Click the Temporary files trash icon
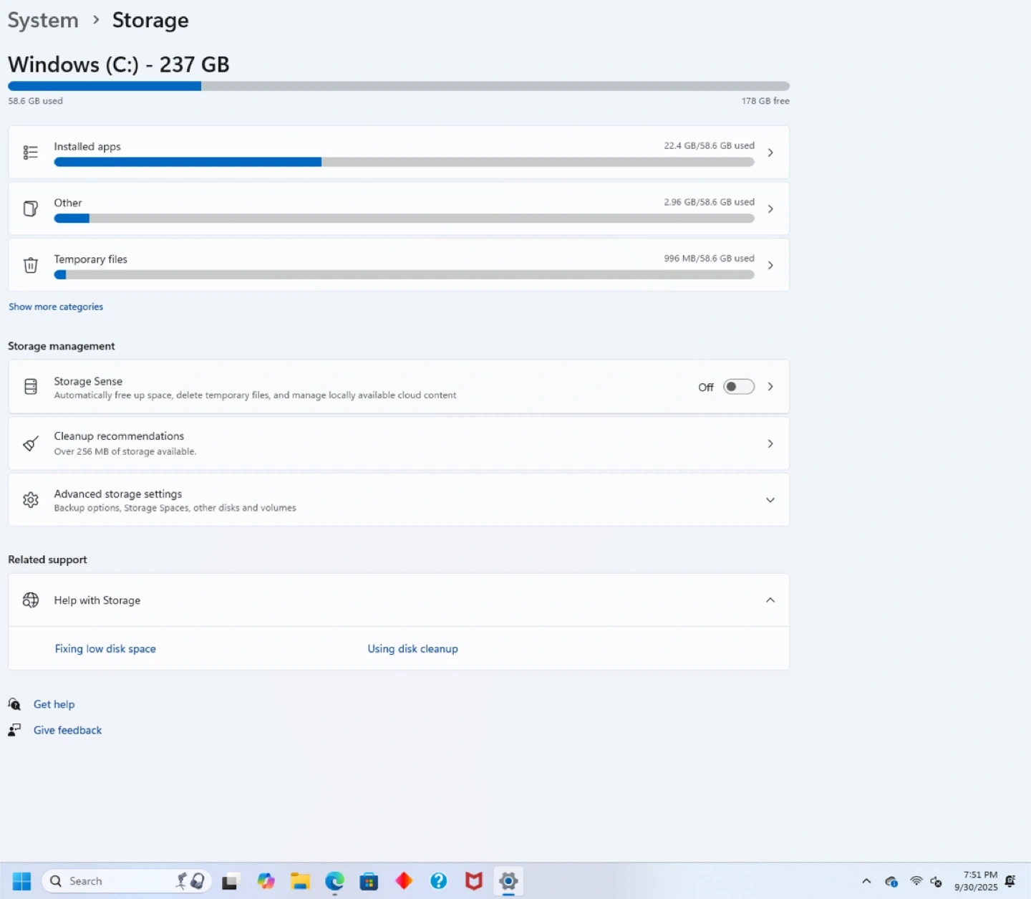The width and height of the screenshot is (1031, 899). tap(30, 265)
